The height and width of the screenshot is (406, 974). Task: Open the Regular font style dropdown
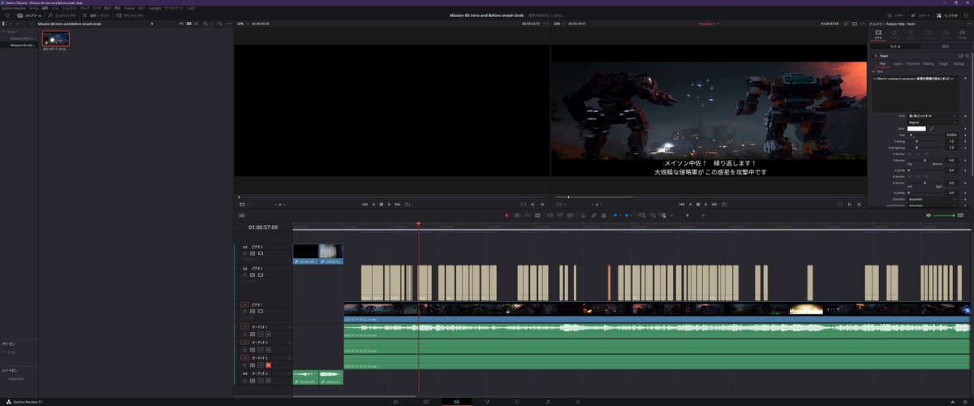click(931, 123)
